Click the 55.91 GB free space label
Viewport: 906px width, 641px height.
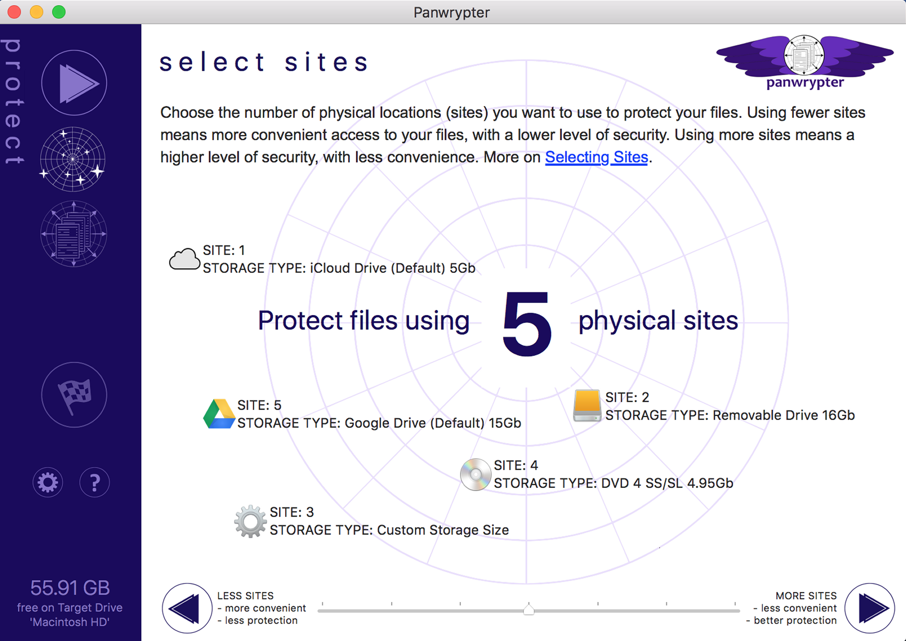click(69, 588)
